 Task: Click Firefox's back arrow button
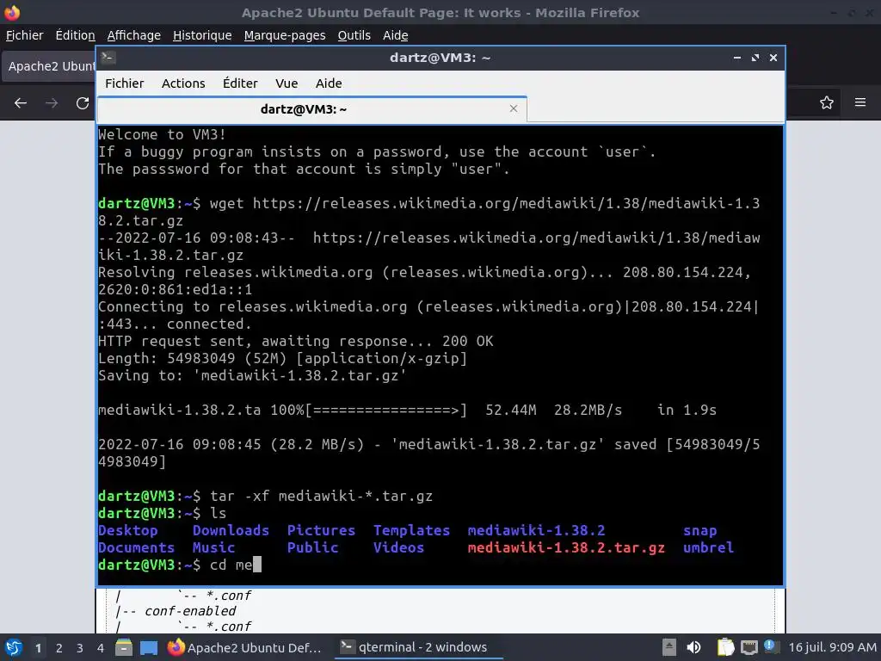pos(21,103)
